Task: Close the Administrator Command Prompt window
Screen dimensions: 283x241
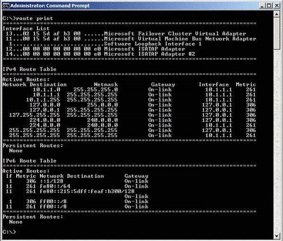Action: coord(277,6)
